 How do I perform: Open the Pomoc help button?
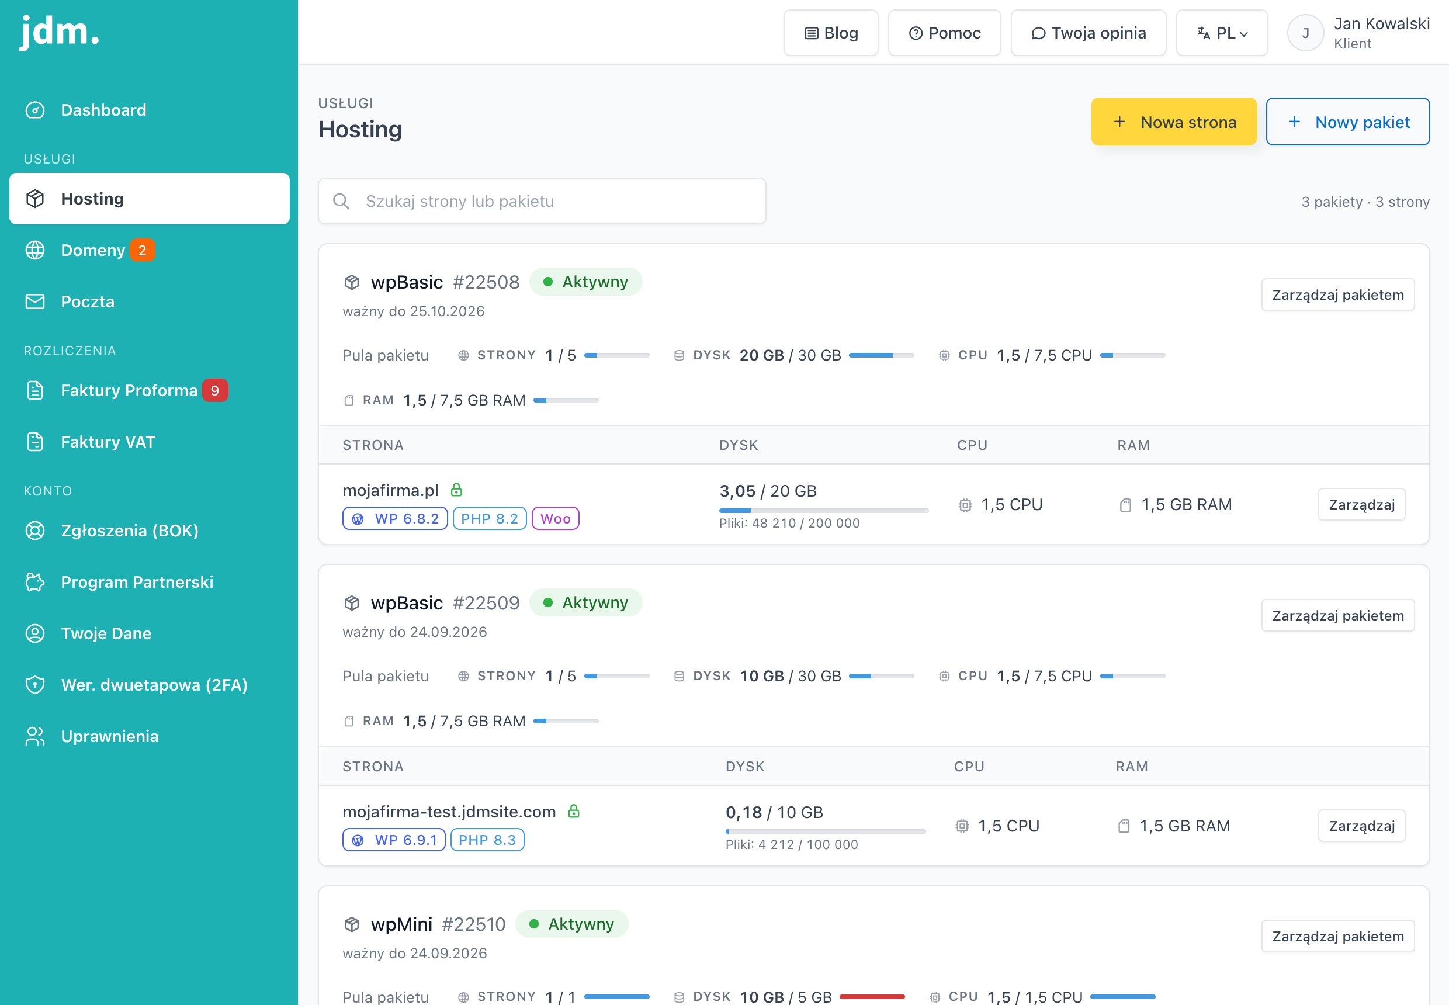(944, 33)
